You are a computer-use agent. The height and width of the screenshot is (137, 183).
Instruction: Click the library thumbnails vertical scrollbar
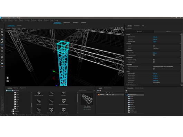coord(77,98)
